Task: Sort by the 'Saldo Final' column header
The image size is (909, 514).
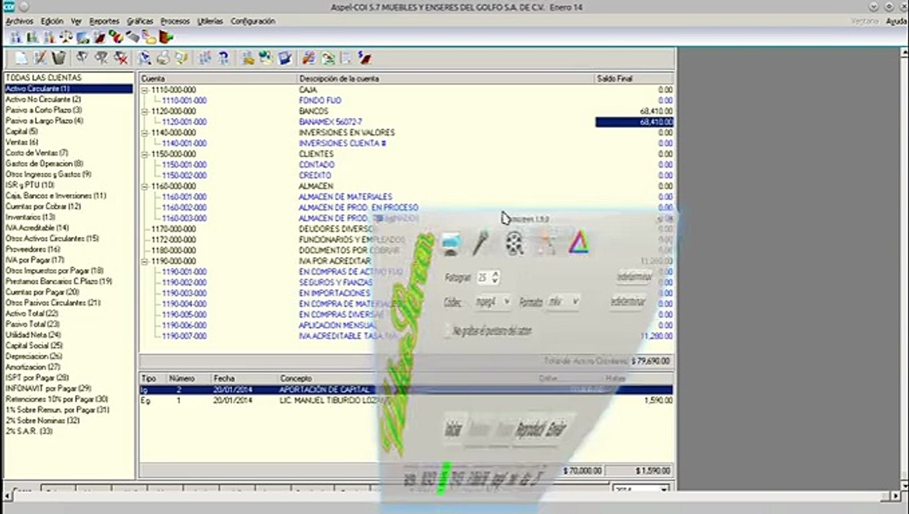Action: point(634,79)
